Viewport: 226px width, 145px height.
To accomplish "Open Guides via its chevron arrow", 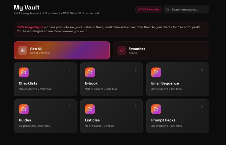I will coord(70,106).
